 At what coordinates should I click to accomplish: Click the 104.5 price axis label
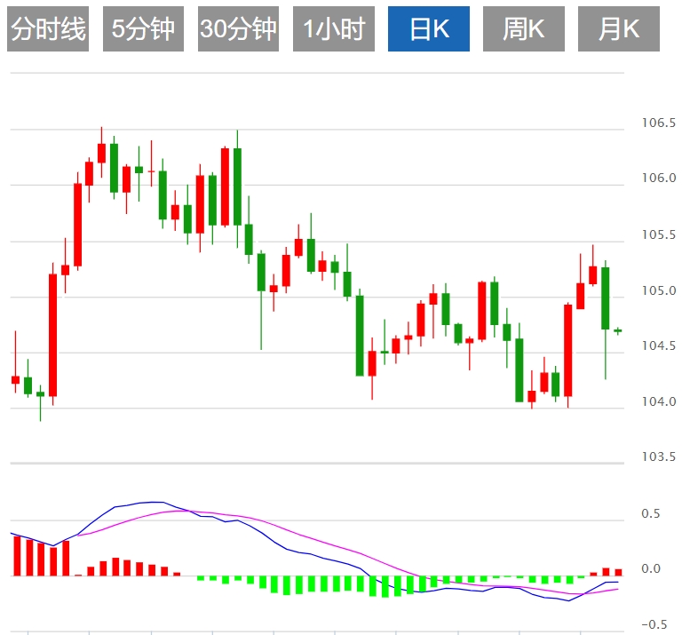point(659,345)
